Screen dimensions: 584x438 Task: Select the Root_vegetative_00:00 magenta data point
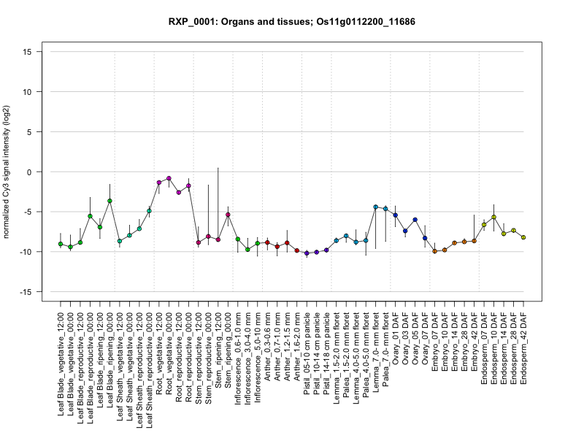pos(169,178)
